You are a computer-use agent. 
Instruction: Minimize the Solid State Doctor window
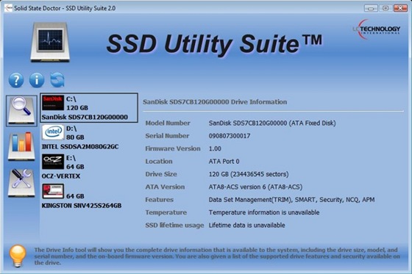point(371,8)
